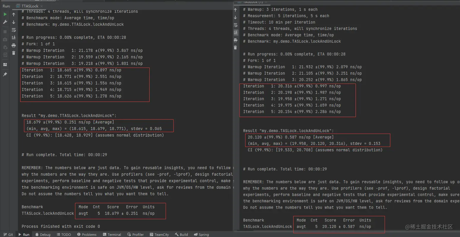Open run configuration wrench icon
Image resolution: width=460 pixels, height=237 pixels.
[x=5, y=22]
